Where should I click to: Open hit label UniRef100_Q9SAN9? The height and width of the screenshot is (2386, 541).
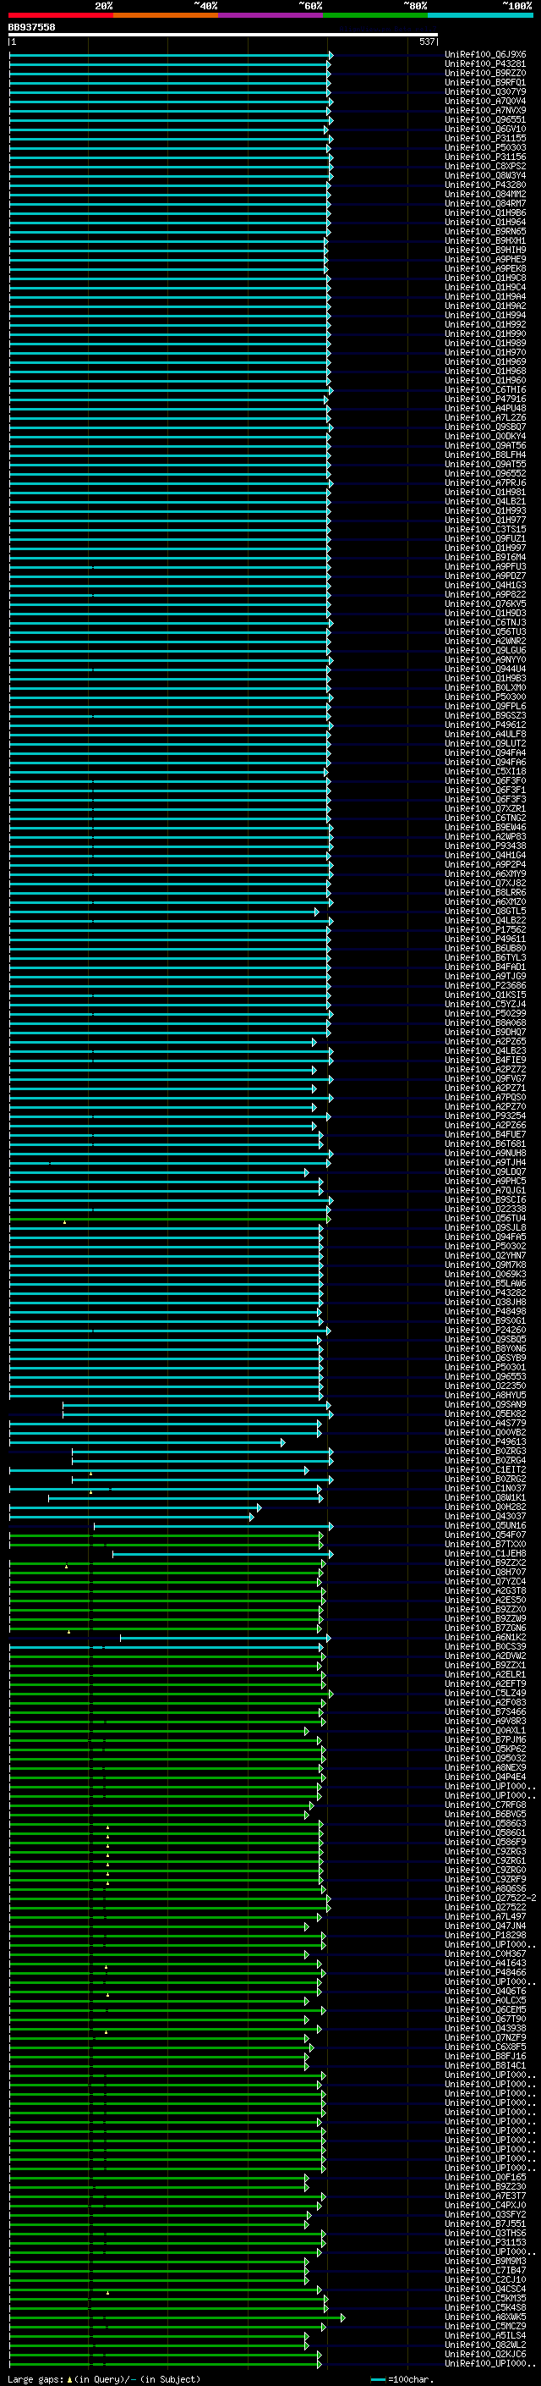pos(485,1404)
